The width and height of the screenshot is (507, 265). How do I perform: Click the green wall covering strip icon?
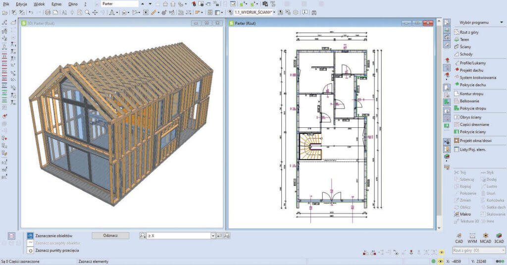(x=447, y=125)
